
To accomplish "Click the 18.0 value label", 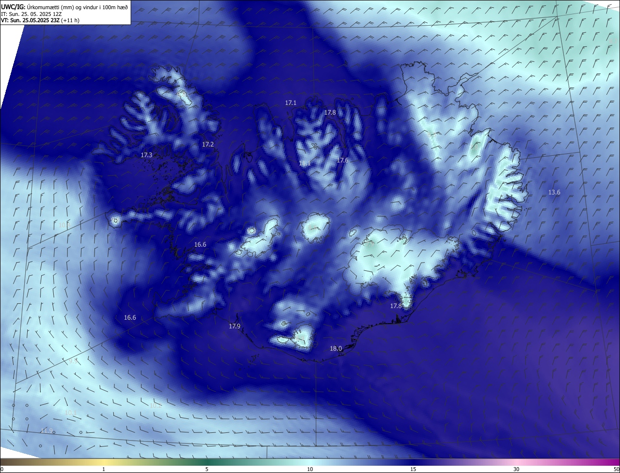I will tap(336, 349).
